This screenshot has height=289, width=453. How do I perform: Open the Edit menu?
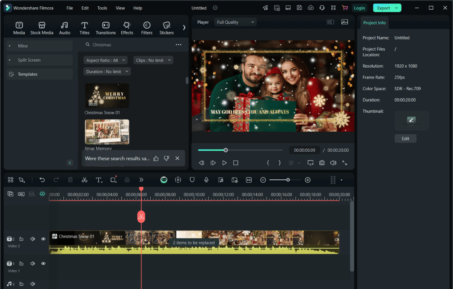pyautogui.click(x=85, y=8)
